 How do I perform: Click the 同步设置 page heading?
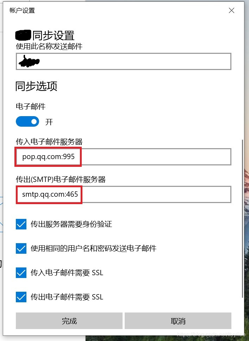tap(53, 36)
